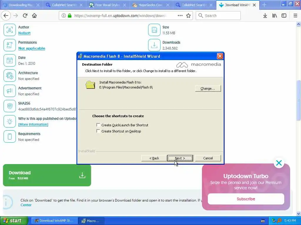Screen dimensions: 301x225
Task: Open the page actions three-dot menu
Action: tap(180, 16)
